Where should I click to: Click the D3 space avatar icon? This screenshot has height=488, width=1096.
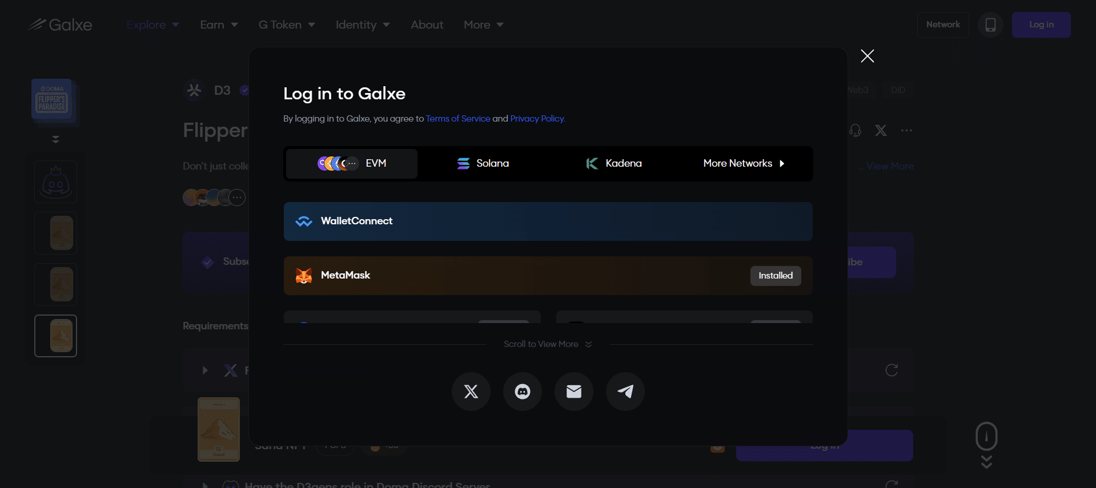click(x=194, y=90)
